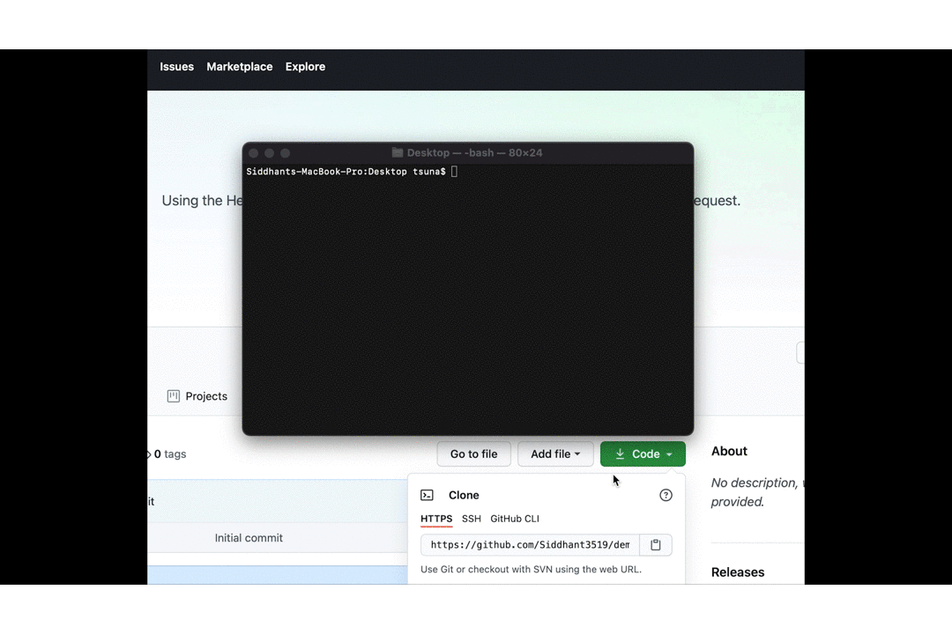Open Marketplace in the GitHub header
Image resolution: width=952 pixels, height=634 pixels.
(x=239, y=67)
